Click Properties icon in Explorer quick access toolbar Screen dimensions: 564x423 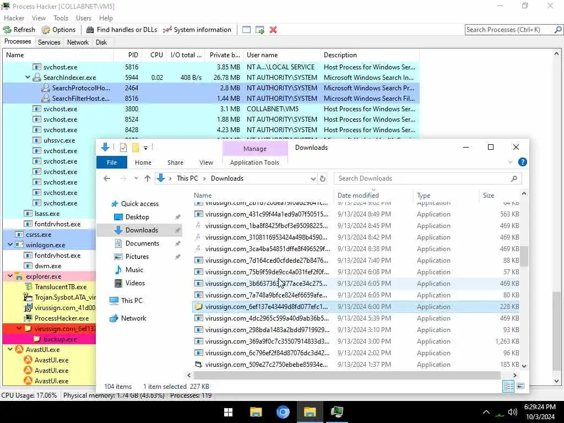(x=123, y=148)
